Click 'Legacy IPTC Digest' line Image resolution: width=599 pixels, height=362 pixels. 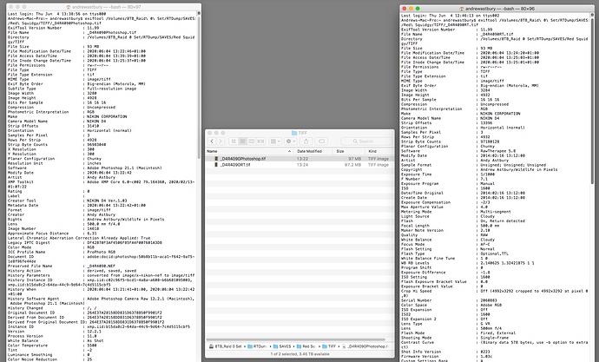85,242
